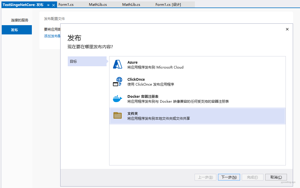Open the first MathLib.cs tab
Viewport: 300px width, 188px height.
pyautogui.click(x=98, y=5)
